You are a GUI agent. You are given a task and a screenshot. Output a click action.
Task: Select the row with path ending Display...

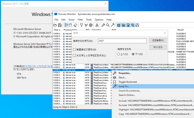(x=123, y=65)
